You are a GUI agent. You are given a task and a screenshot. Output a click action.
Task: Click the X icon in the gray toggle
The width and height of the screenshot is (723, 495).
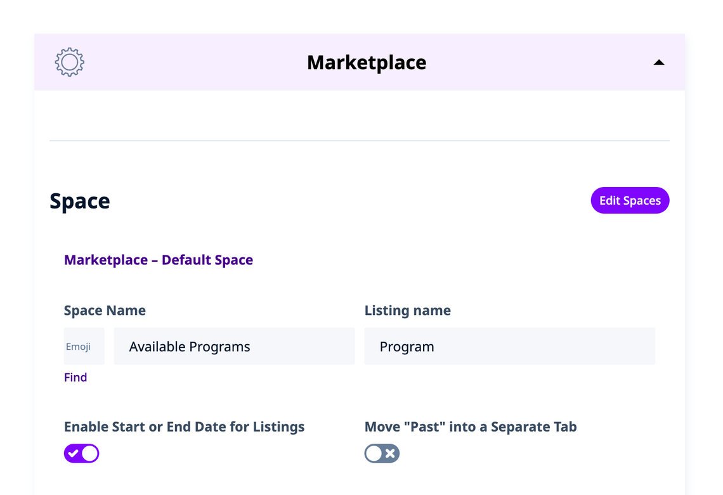click(391, 453)
